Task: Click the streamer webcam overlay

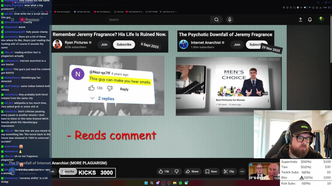Action: [x=293, y=134]
